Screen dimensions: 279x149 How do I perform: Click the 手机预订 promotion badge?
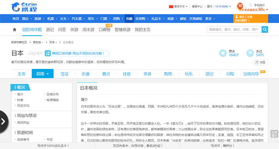point(252,7)
